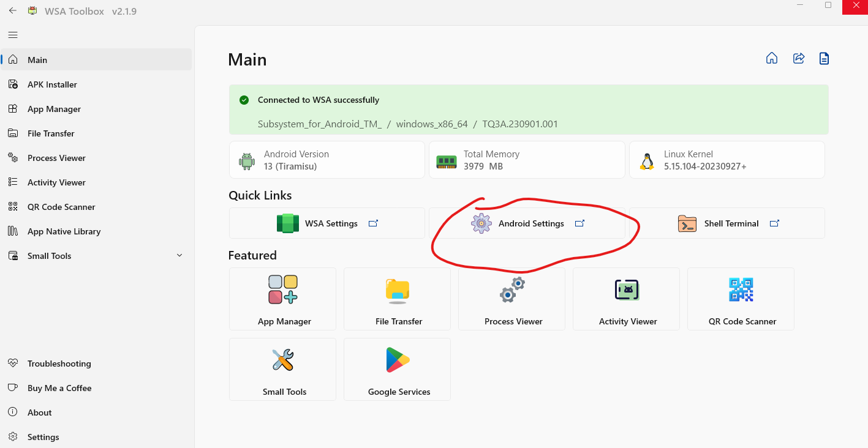Click external-link icon beside Shell Terminal
The height and width of the screenshot is (448, 868).
click(x=774, y=223)
